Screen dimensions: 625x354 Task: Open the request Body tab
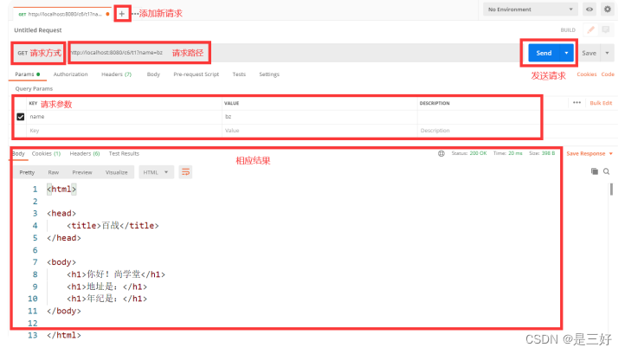(153, 74)
